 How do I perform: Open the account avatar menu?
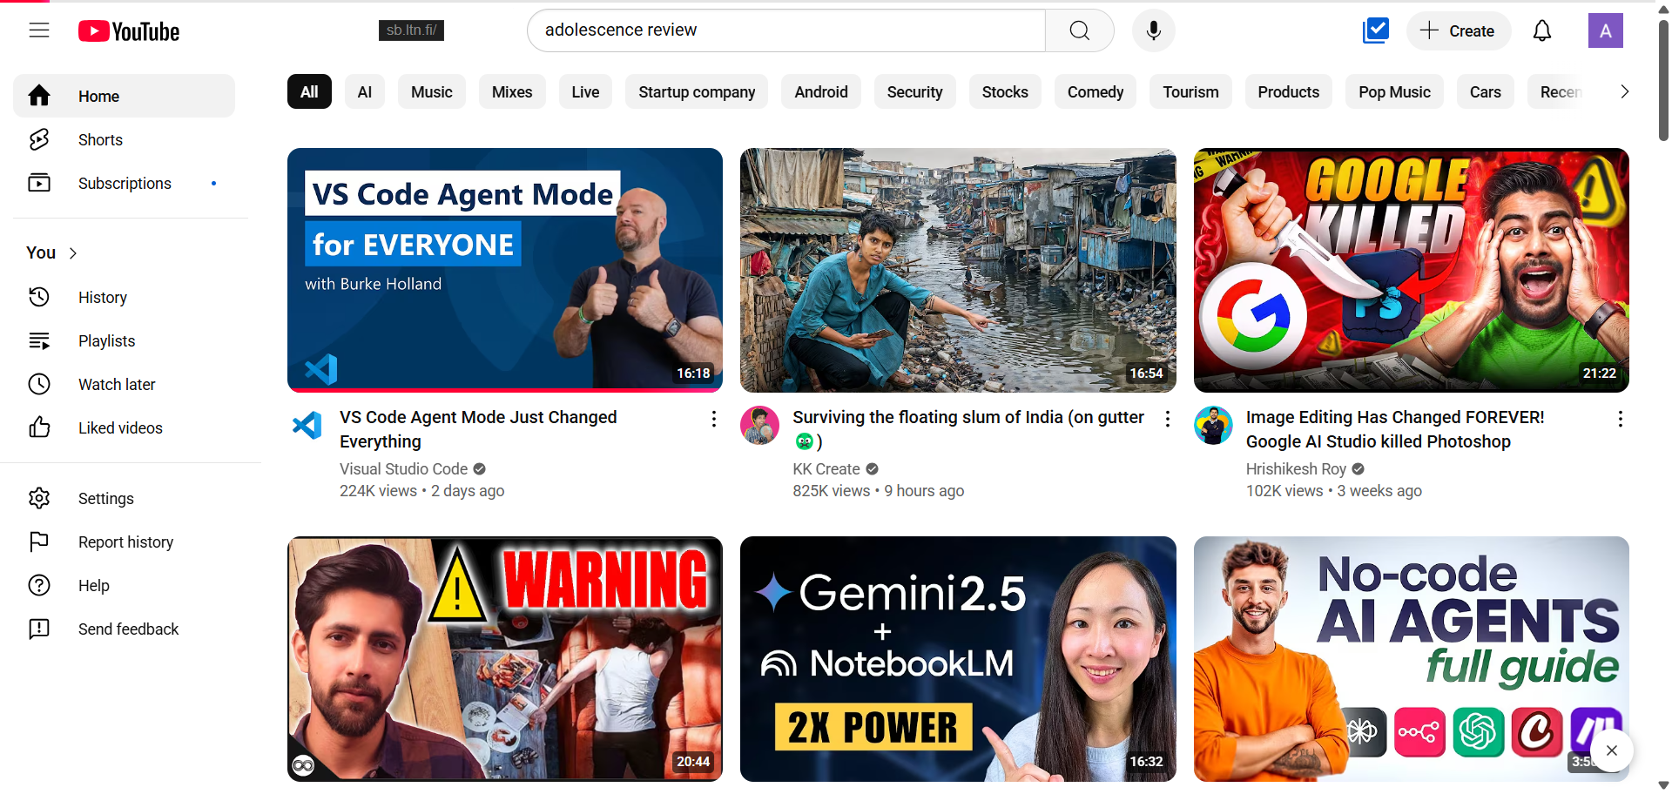pos(1606,30)
